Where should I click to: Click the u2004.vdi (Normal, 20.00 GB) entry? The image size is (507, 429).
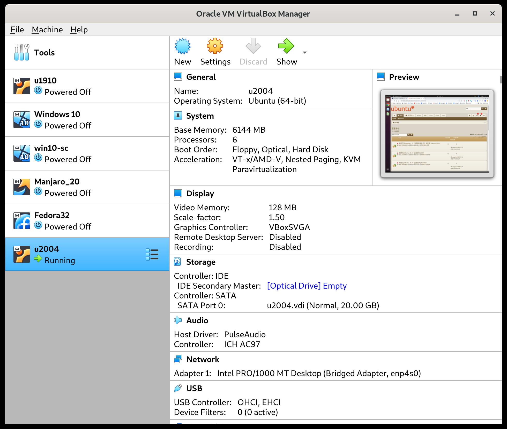323,305
